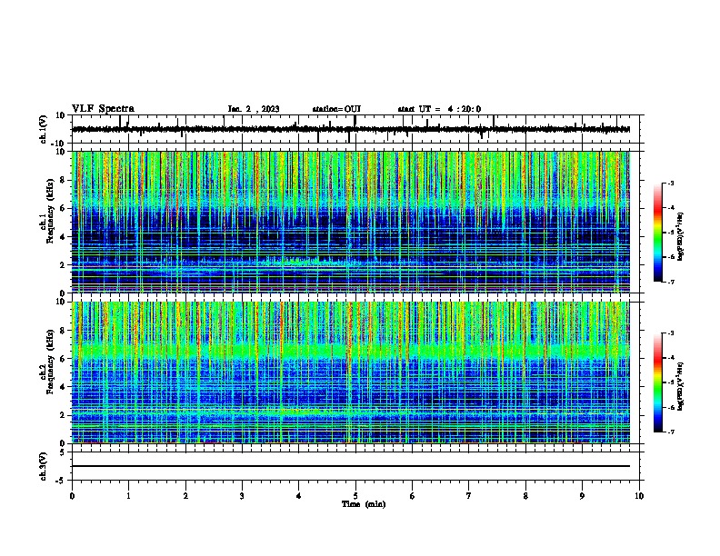Click the '10' kHz tick on ch.2 spectrogram
The image size is (720, 556).
[x=61, y=303]
